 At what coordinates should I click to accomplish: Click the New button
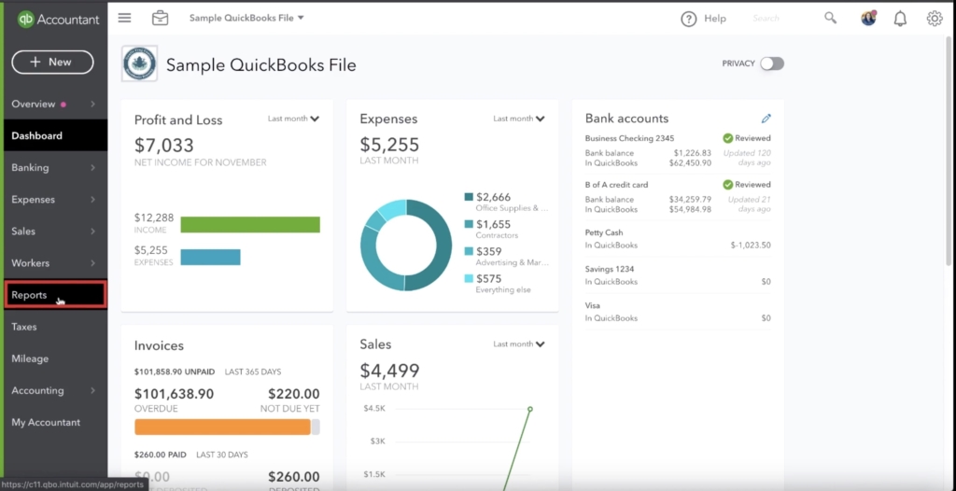click(x=52, y=63)
